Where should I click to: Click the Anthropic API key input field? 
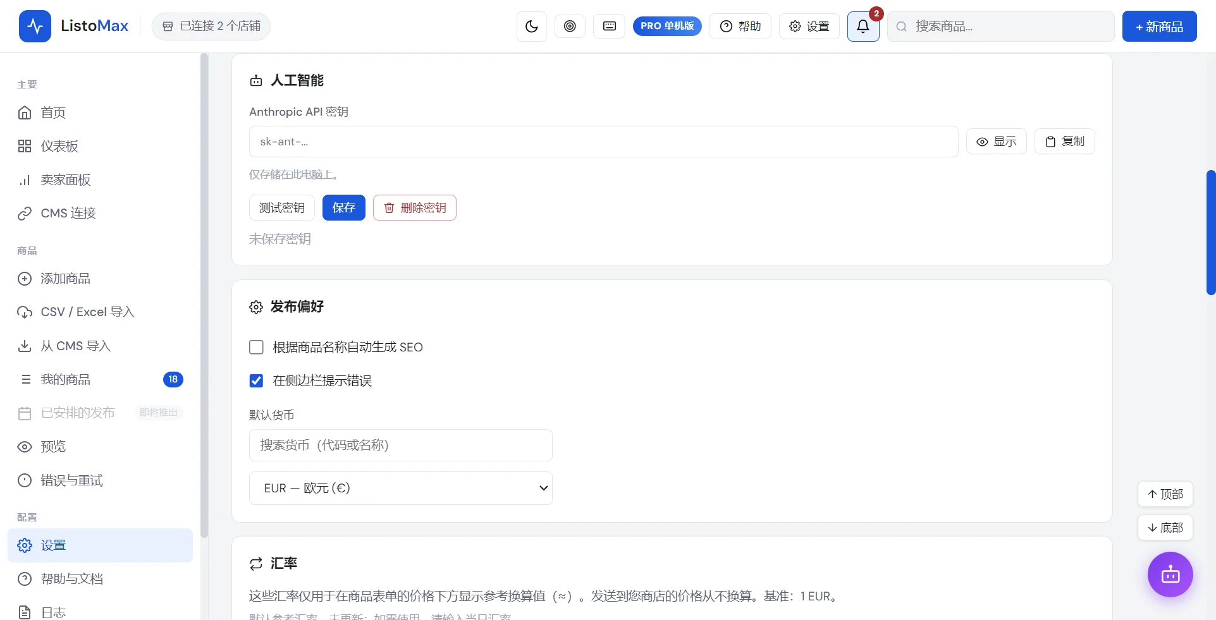pyautogui.click(x=604, y=142)
